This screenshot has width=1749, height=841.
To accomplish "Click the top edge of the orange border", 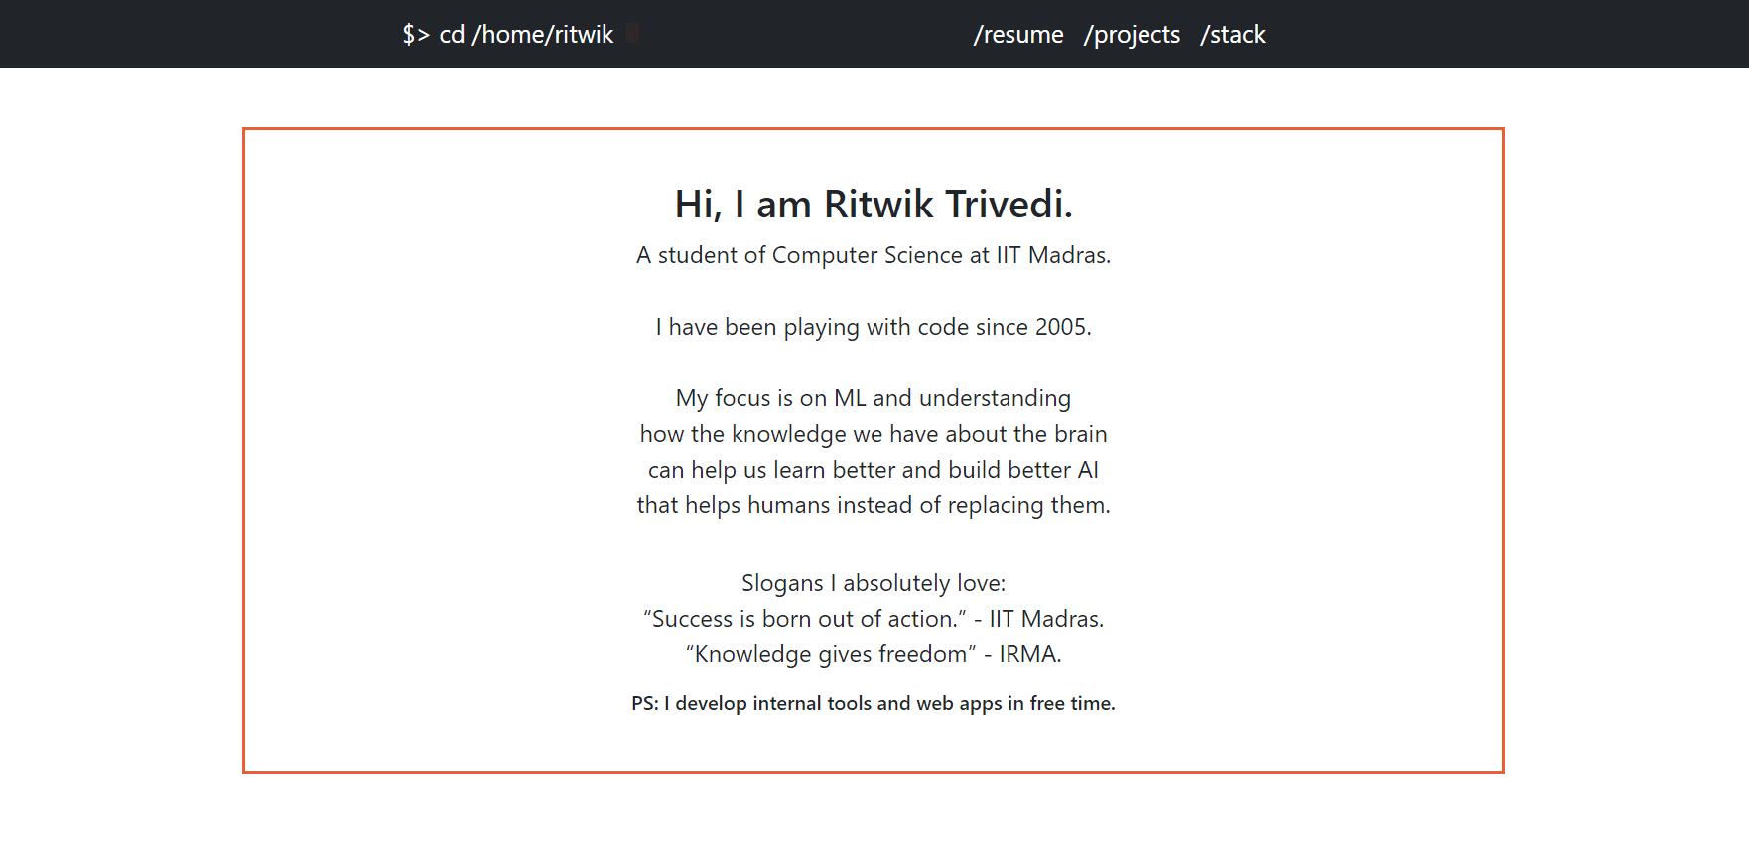I will [874, 129].
